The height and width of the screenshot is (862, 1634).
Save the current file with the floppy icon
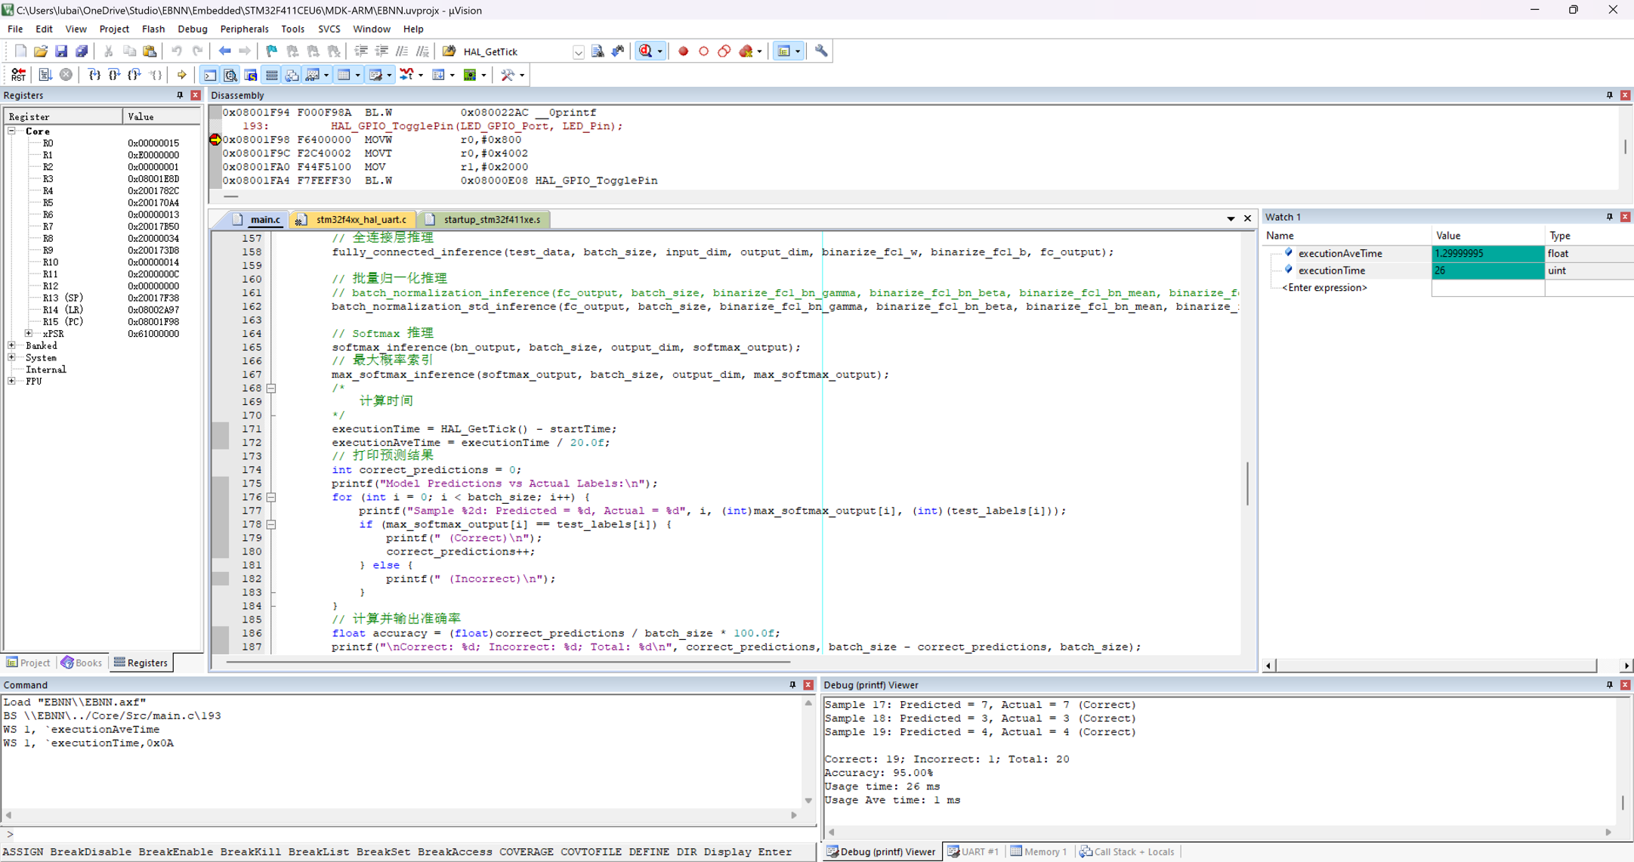tap(61, 51)
